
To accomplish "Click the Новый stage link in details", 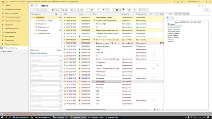I will pos(178,31).
